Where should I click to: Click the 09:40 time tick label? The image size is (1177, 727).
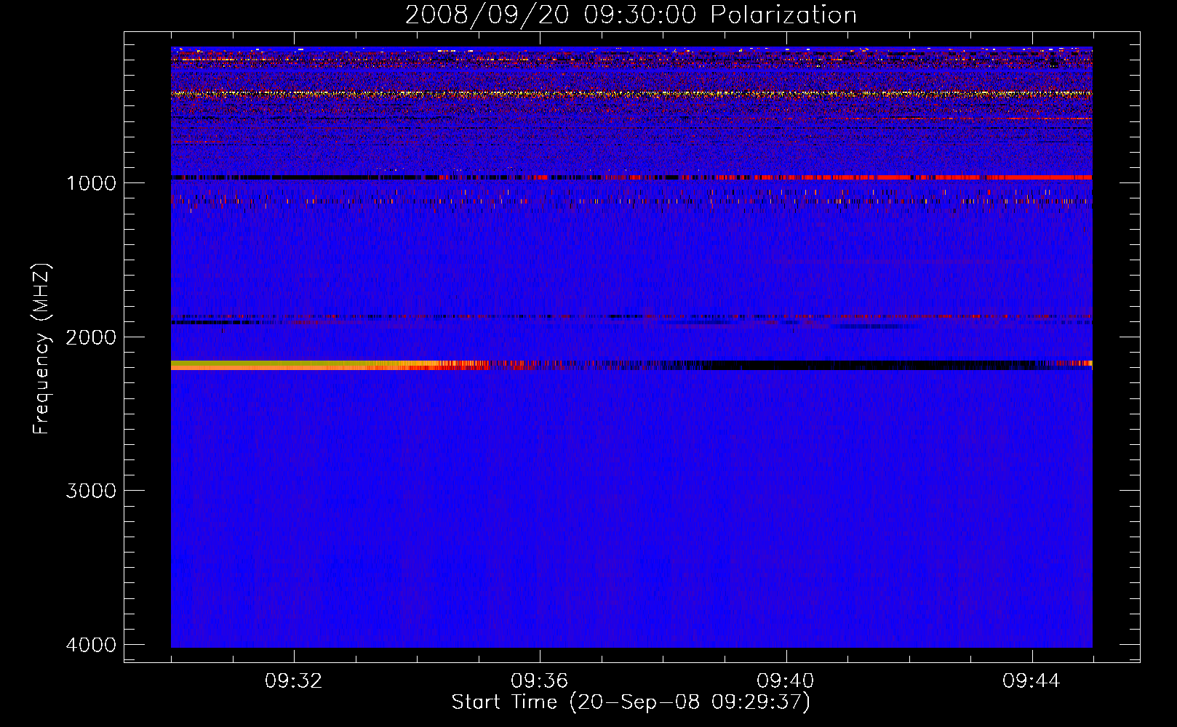785,681
